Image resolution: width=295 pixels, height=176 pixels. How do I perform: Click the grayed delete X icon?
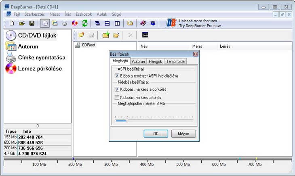pyautogui.click(x=131, y=35)
